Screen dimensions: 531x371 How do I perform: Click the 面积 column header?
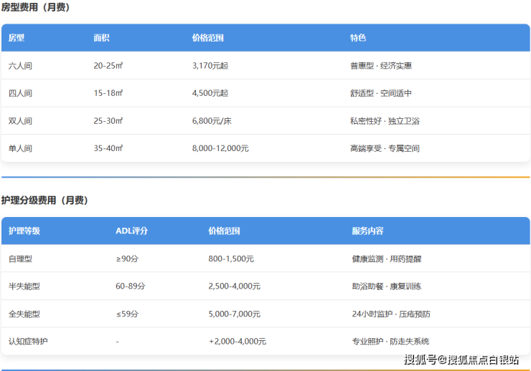click(101, 38)
